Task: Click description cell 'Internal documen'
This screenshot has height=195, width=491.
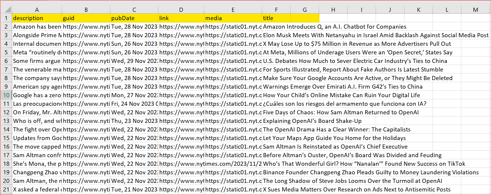Action: tap(37, 44)
